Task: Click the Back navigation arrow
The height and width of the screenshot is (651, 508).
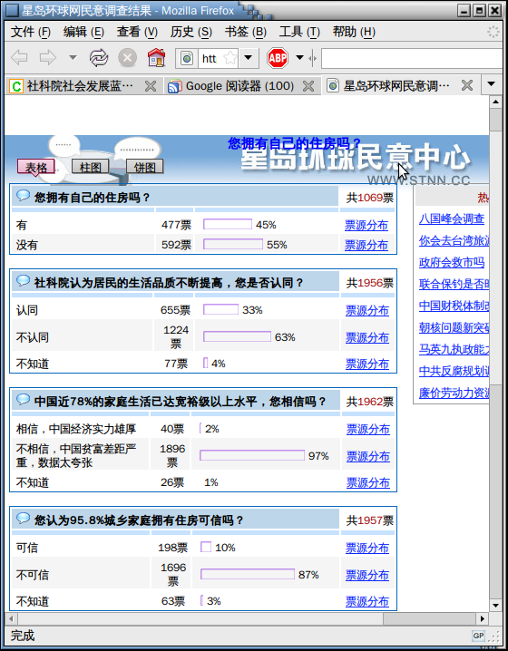Action: point(19,58)
